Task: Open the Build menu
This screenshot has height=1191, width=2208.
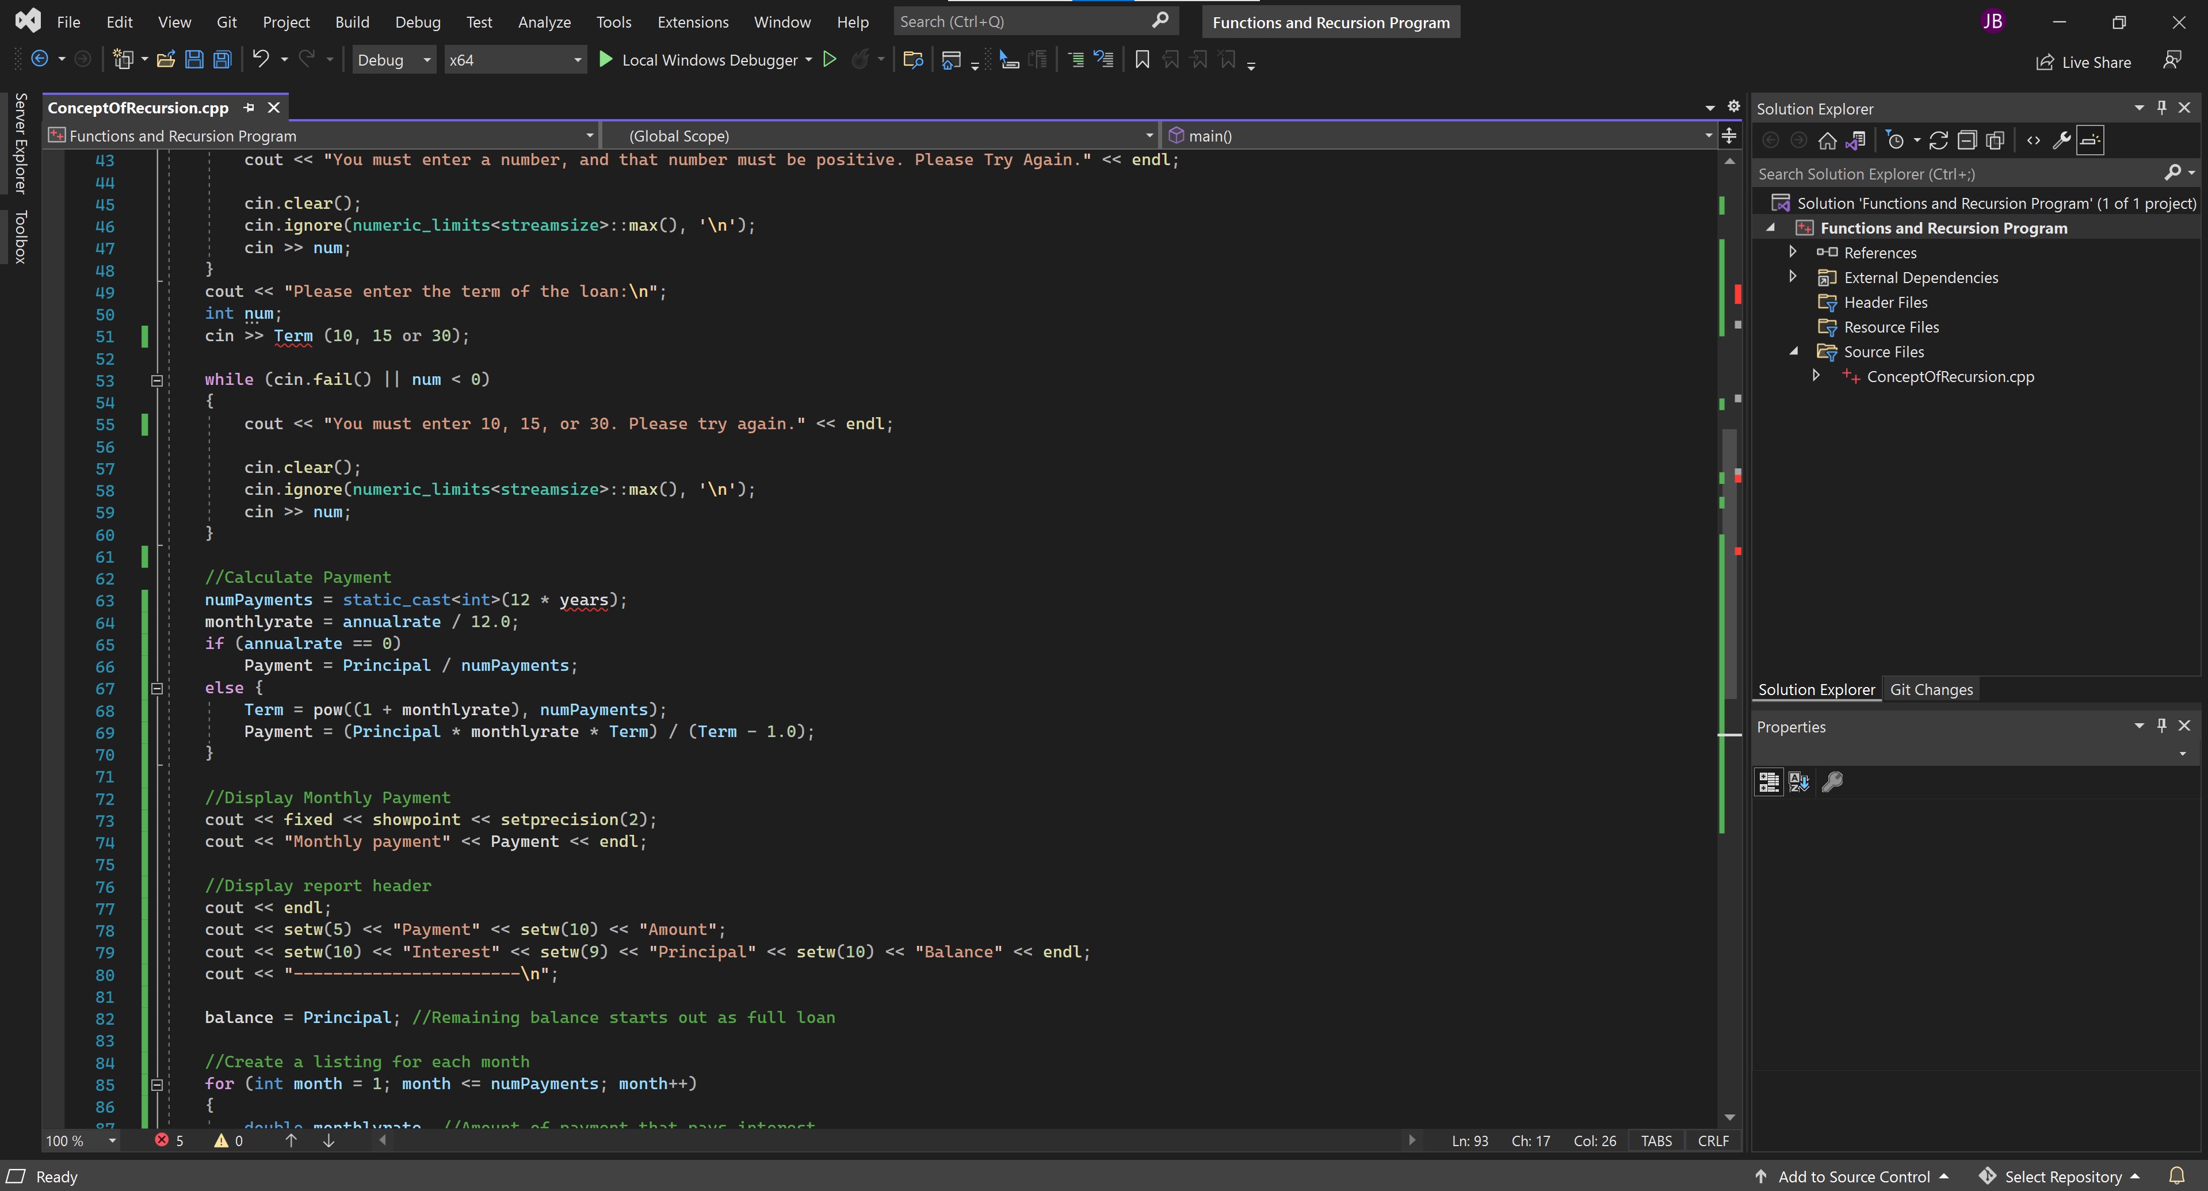Action: (352, 22)
